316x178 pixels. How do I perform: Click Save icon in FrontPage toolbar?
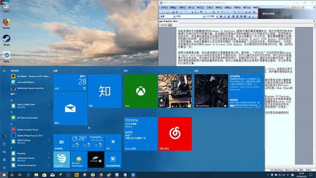pyautogui.click(x=173, y=12)
